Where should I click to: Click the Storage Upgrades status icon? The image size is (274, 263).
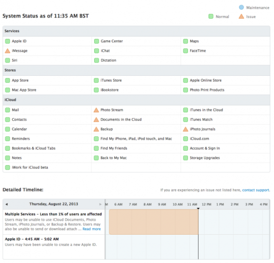click(x=186, y=158)
